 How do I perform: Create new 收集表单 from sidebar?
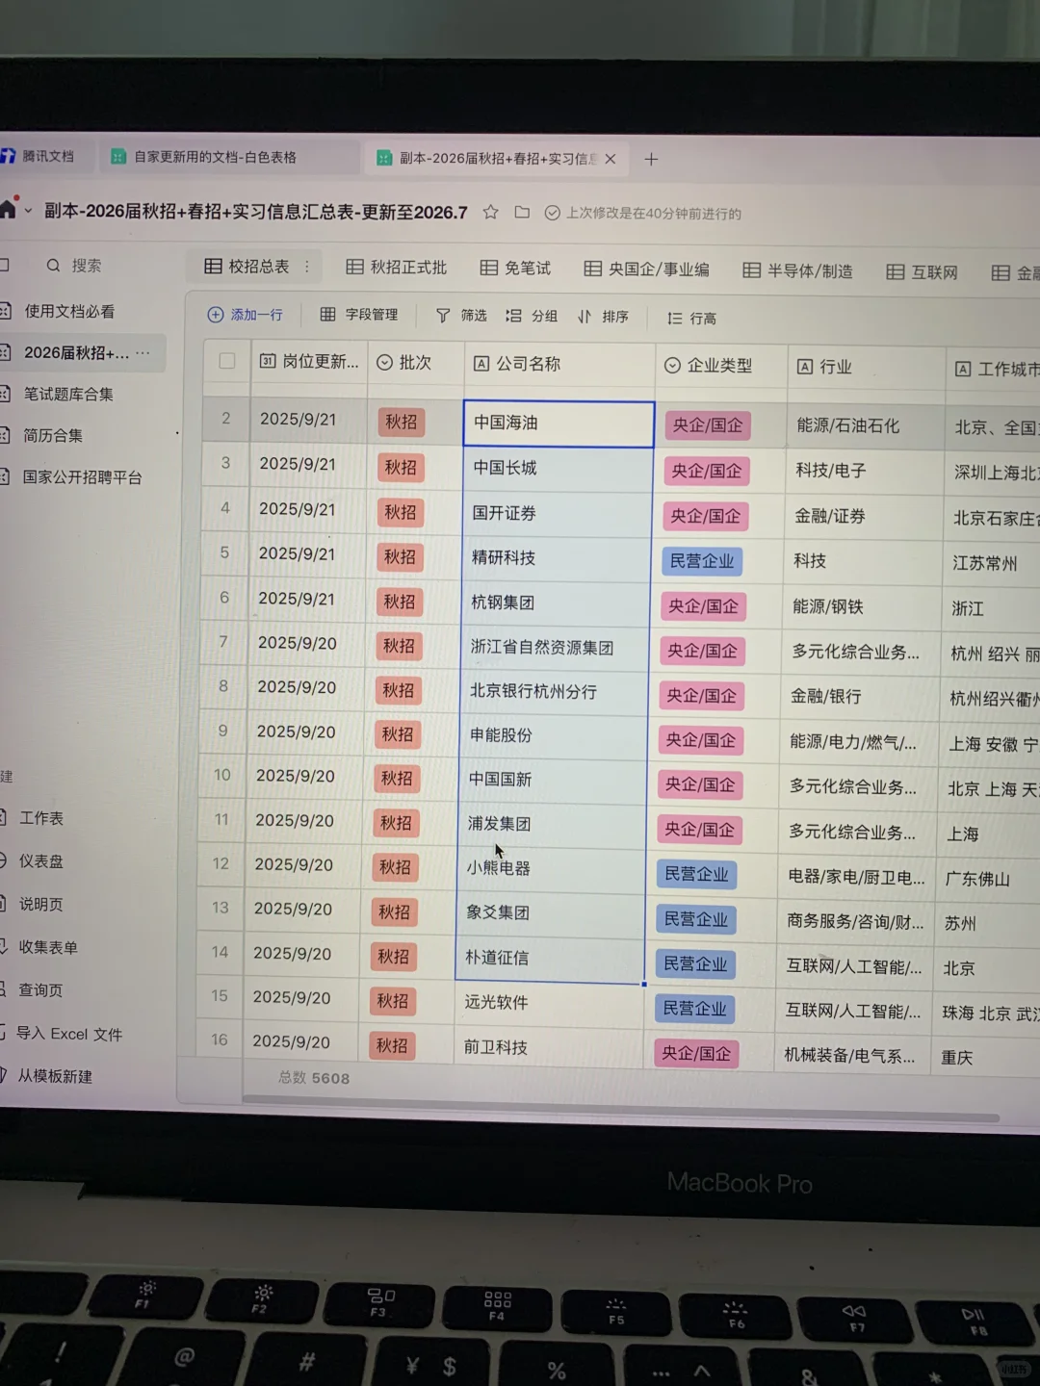tap(47, 947)
